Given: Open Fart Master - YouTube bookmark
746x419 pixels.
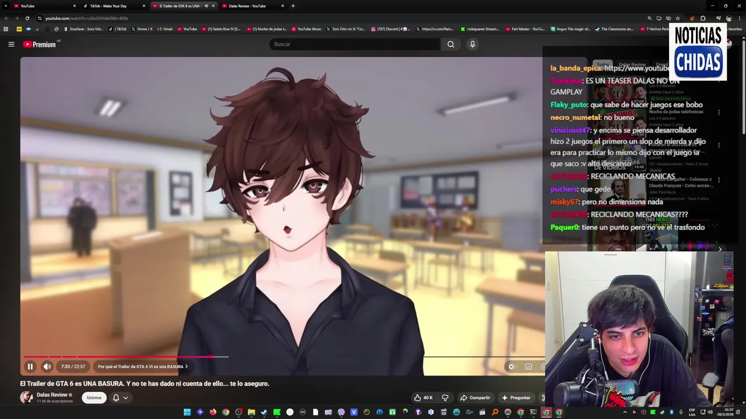Looking at the screenshot, I should (x=525, y=29).
